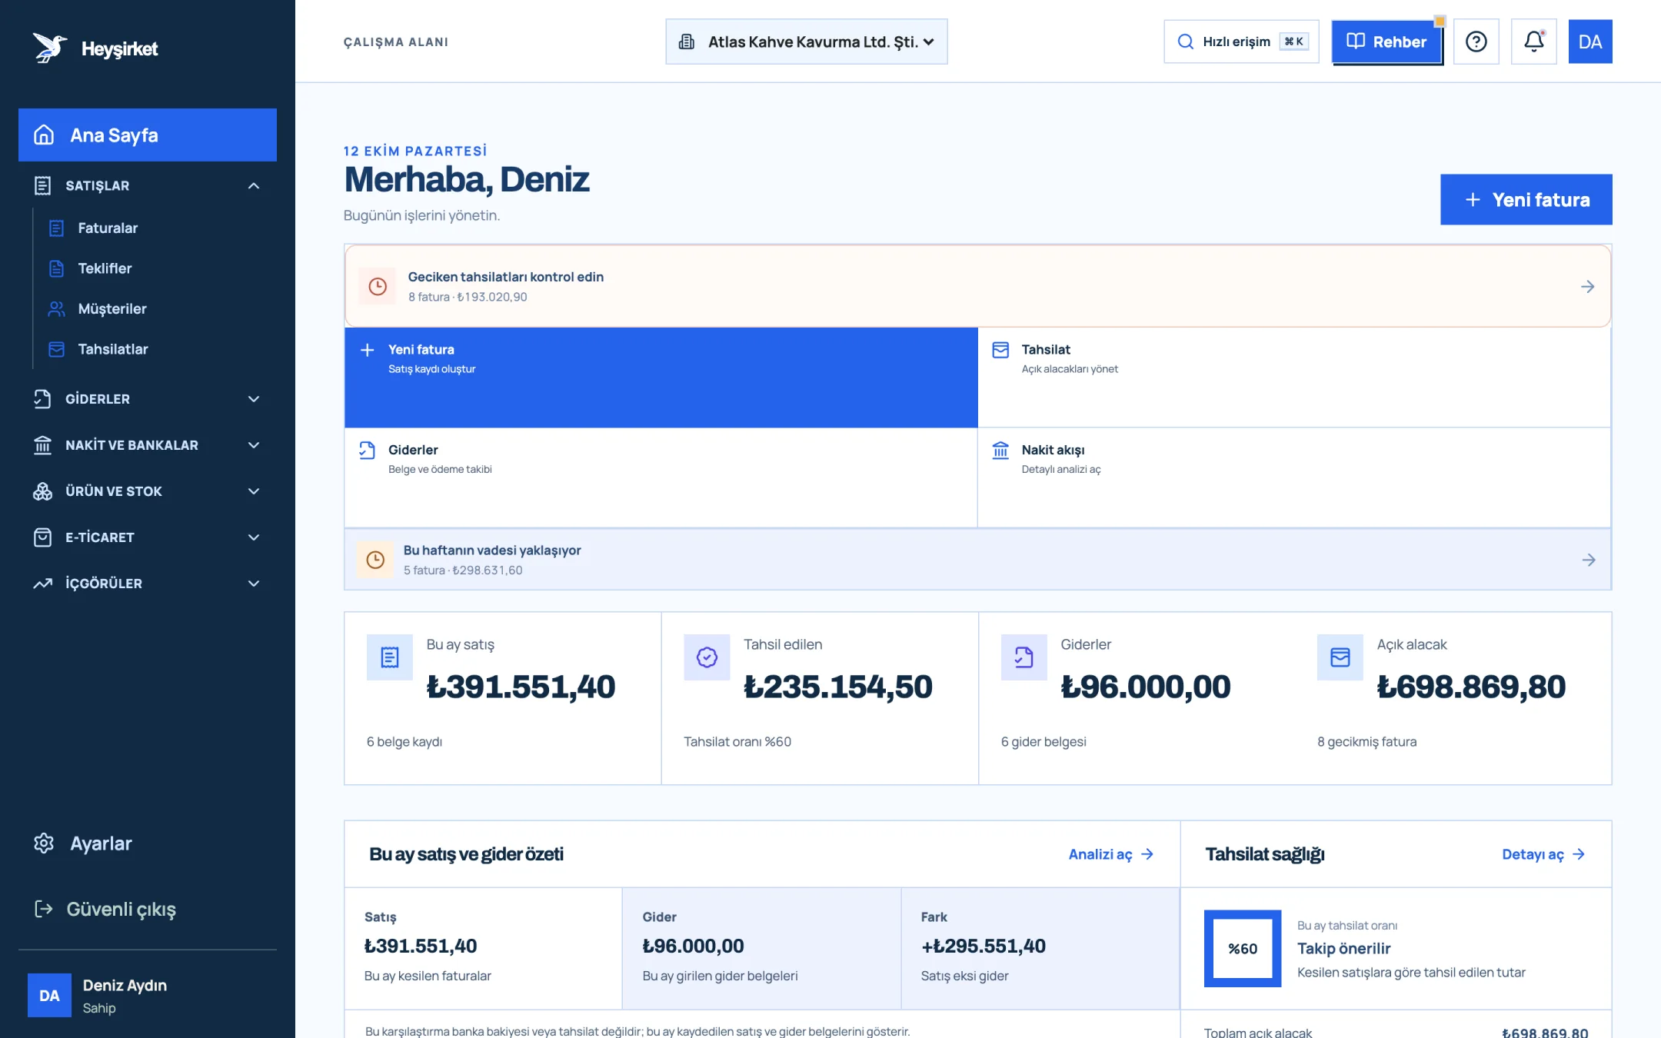This screenshot has width=1661, height=1038.
Task: Open the Analizi aç link
Action: click(x=1110, y=854)
